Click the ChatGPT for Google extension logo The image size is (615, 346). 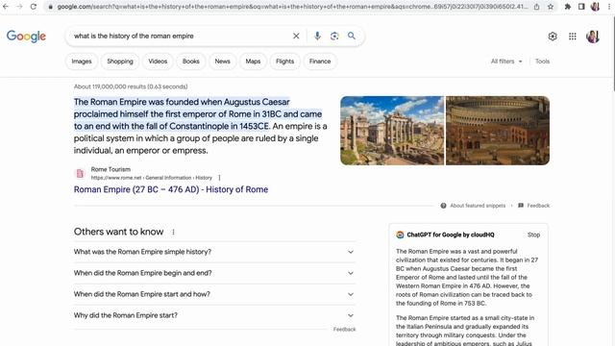400,235
